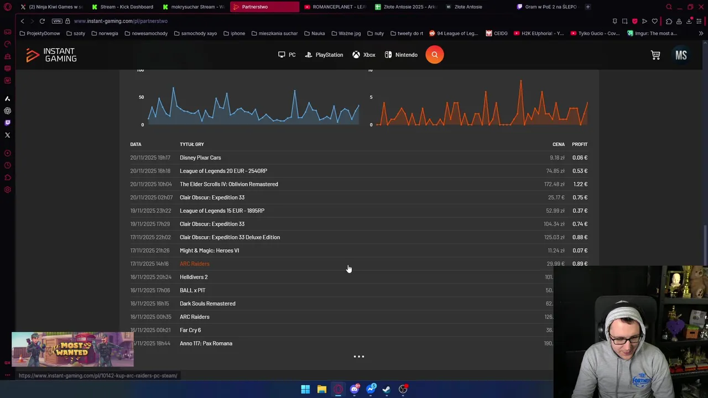Switch to ROMANCEPLANET YouTube tab
Image resolution: width=708 pixels, height=398 pixels.
point(335,7)
